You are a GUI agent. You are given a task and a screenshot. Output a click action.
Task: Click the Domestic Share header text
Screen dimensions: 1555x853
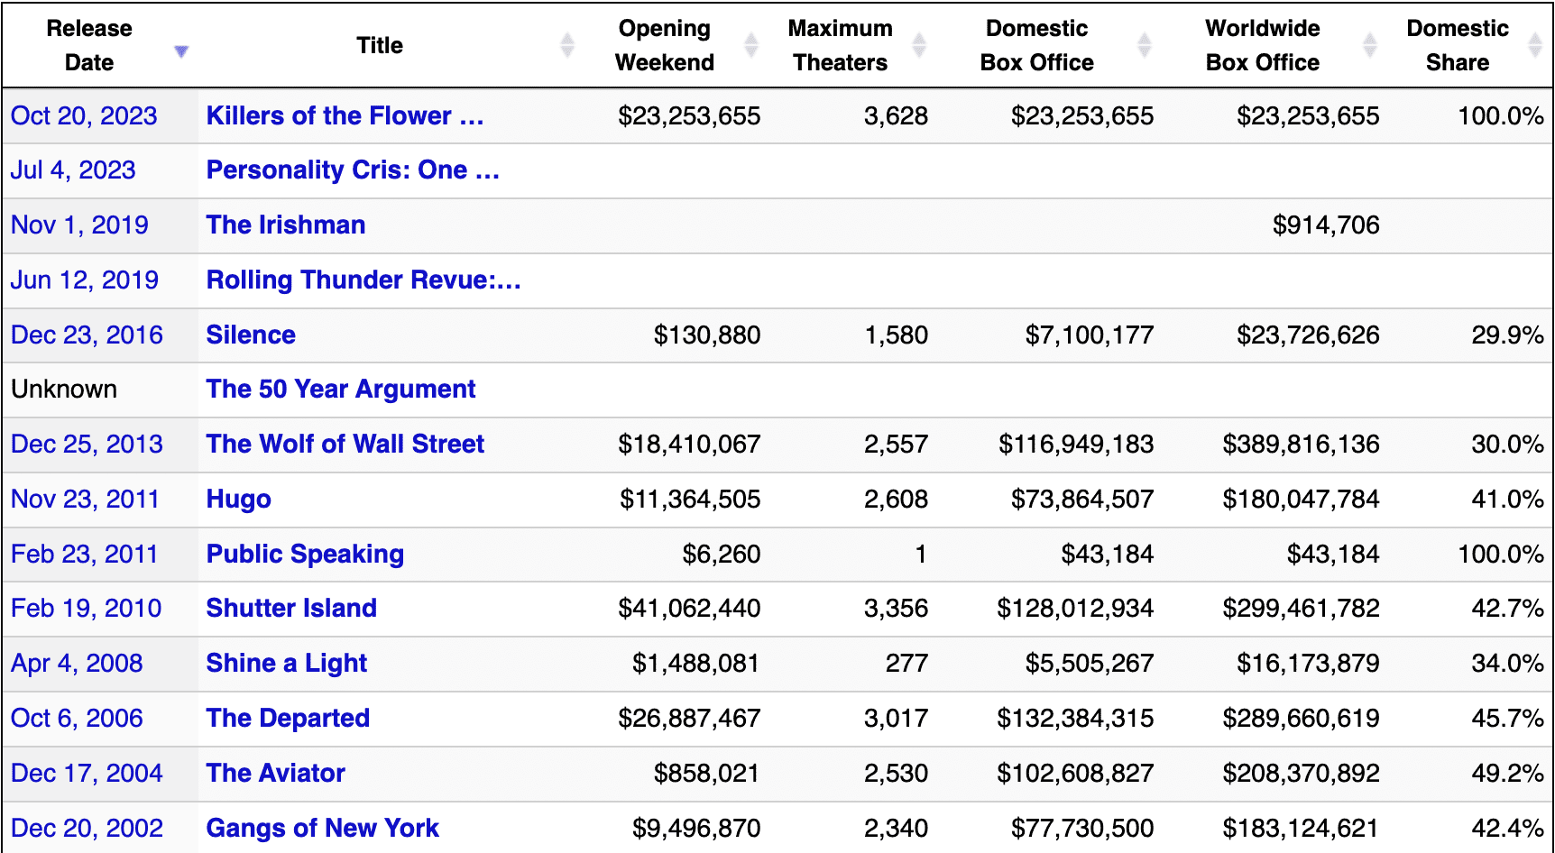pos(1458,45)
